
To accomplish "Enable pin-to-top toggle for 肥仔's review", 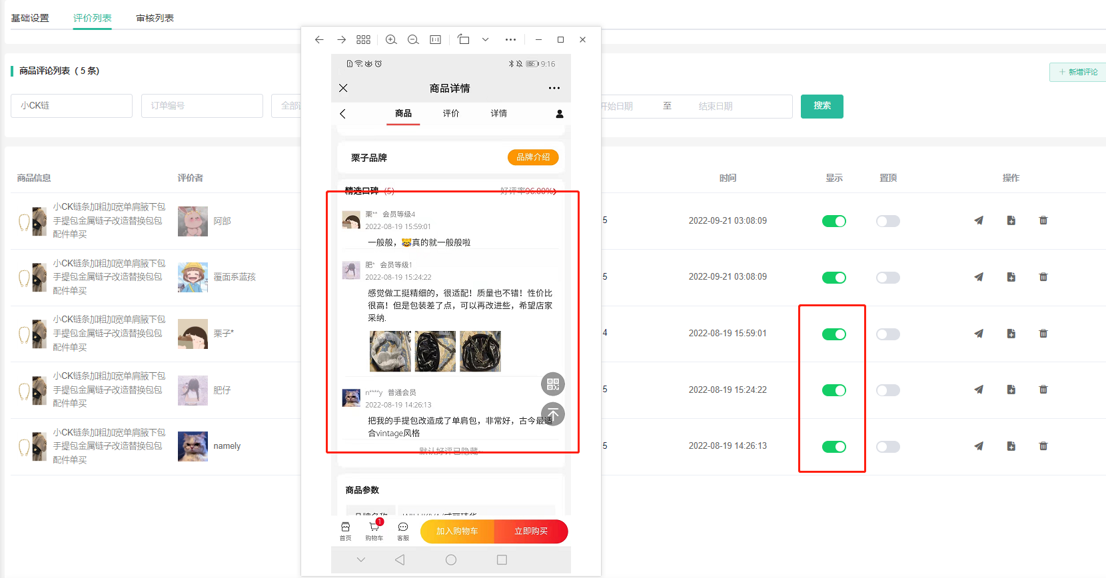I will (x=887, y=390).
